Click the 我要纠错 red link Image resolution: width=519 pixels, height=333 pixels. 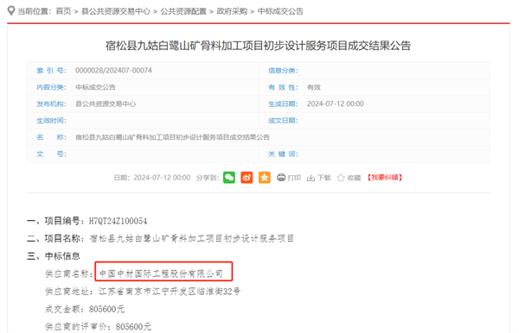coord(385,178)
